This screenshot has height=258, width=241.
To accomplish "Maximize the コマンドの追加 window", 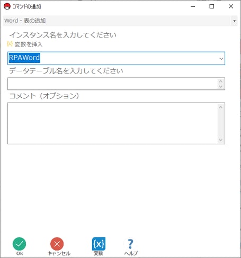I will (x=212, y=6).
